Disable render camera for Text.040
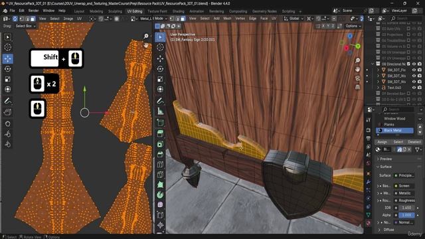The image size is (425, 239). point(420,88)
